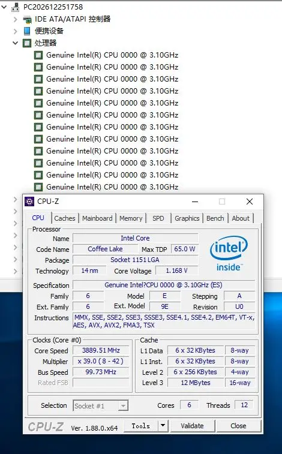Click the Level 2 4-way field
282x454 pixels.
pos(240,372)
